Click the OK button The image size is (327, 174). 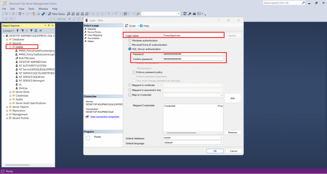(x=215, y=151)
